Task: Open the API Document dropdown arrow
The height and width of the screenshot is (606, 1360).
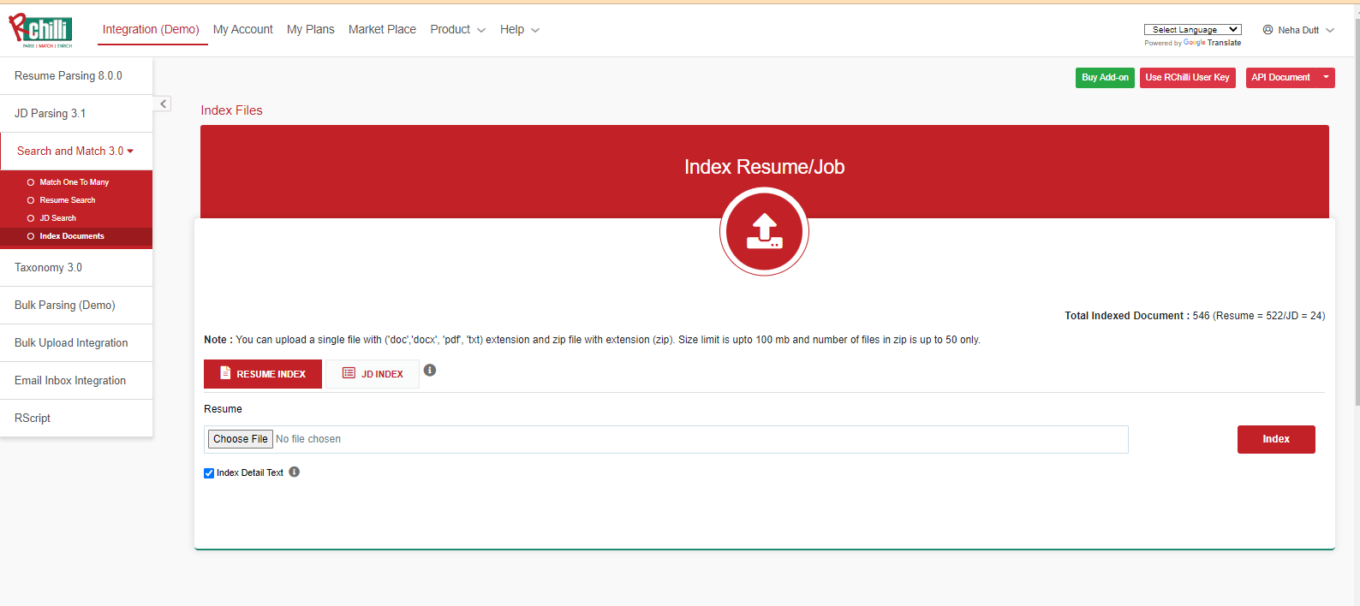Action: tap(1326, 77)
